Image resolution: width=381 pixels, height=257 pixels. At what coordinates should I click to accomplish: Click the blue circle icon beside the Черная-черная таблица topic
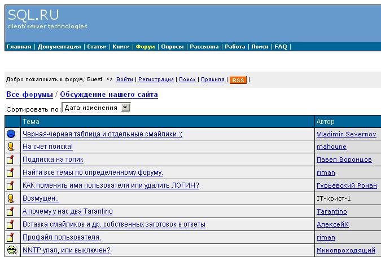(x=11, y=134)
